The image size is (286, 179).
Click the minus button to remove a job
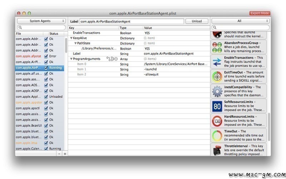pos(59,154)
